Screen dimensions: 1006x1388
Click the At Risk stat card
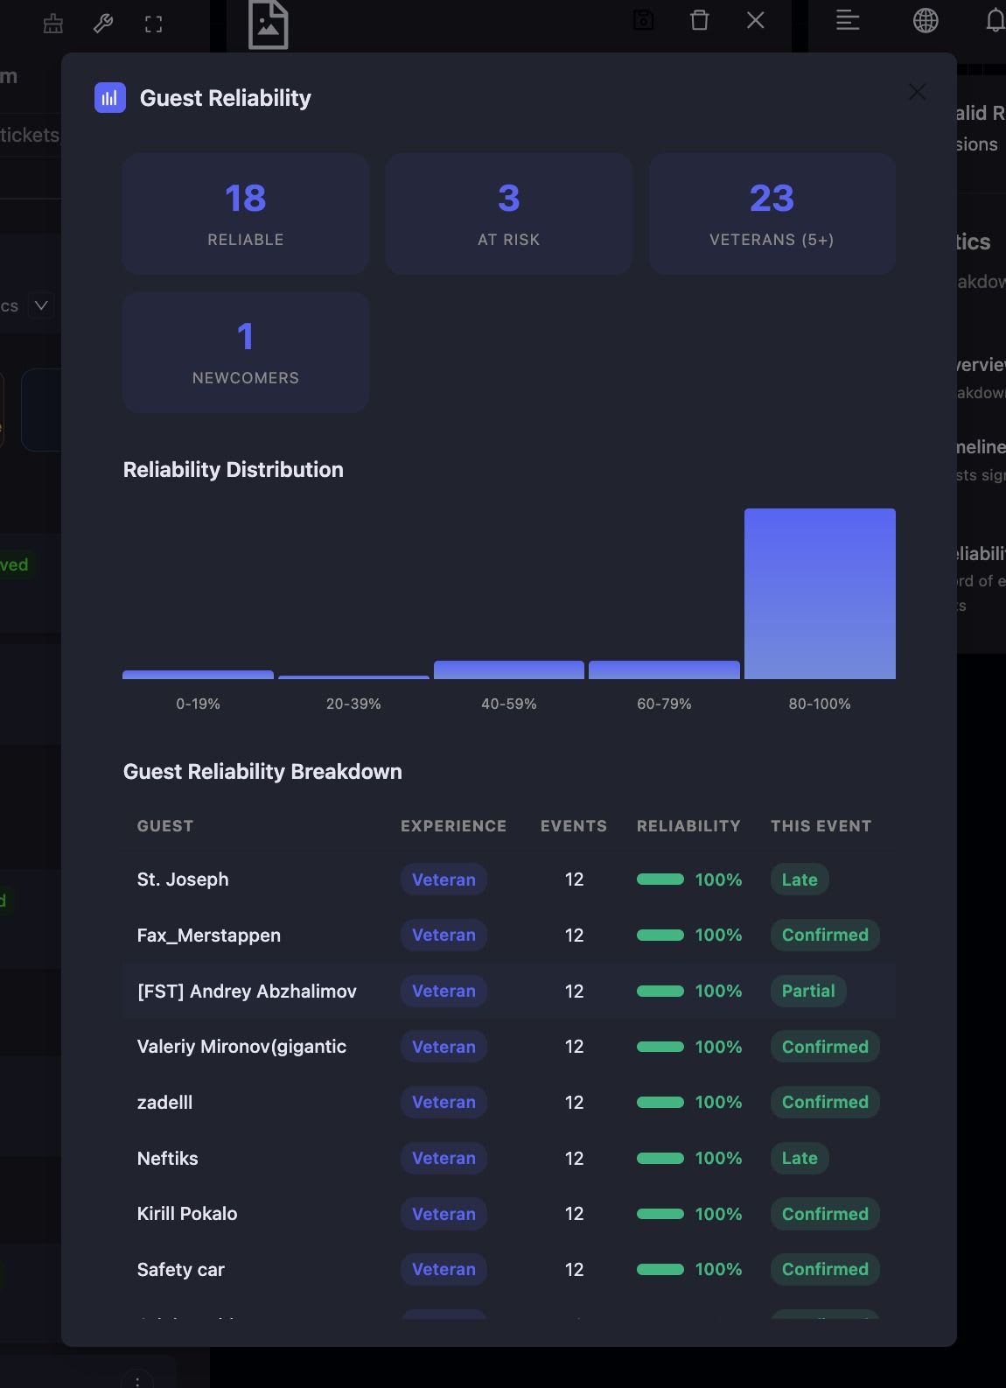tap(509, 214)
